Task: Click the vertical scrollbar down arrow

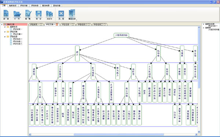Action: (199, 132)
